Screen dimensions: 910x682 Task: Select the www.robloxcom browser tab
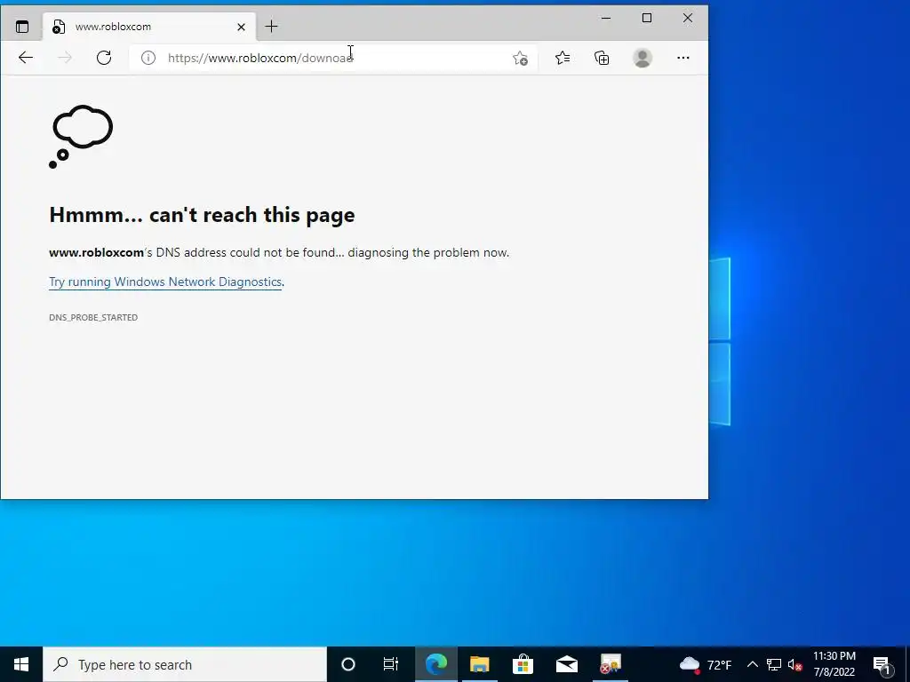tap(149, 27)
